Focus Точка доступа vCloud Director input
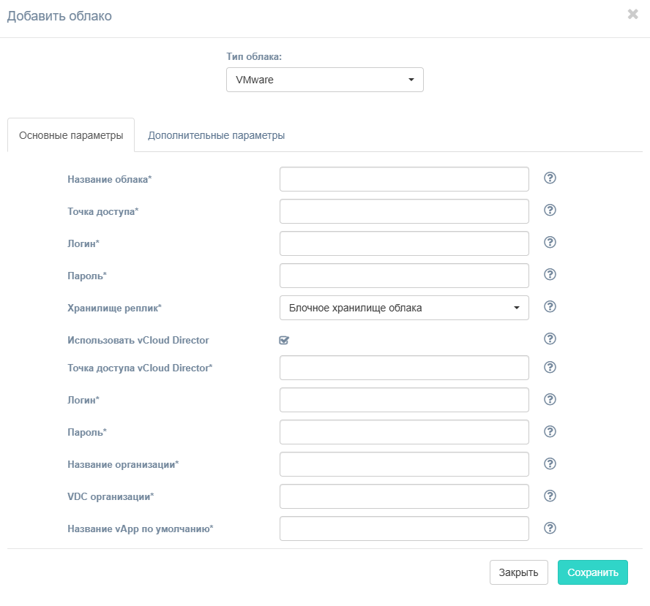Screen dimensions: 650x606 click(x=404, y=368)
